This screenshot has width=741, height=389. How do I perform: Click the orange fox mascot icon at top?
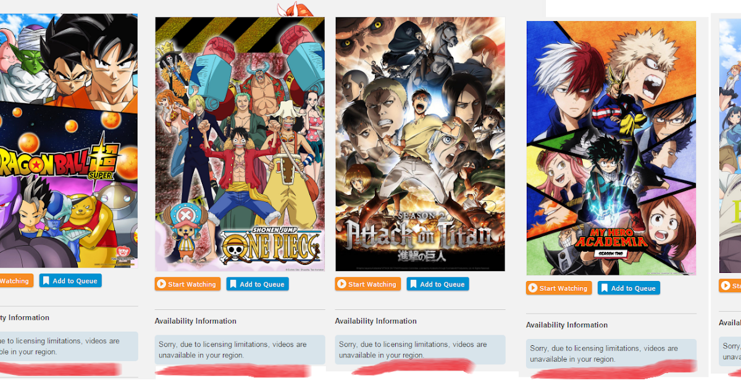point(290,9)
